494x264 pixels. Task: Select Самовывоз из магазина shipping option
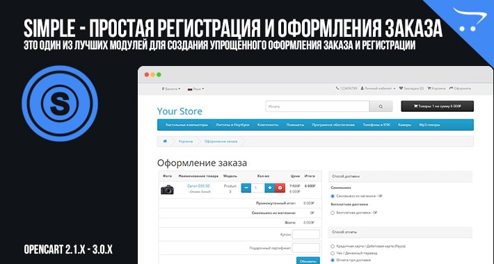pos(333,196)
